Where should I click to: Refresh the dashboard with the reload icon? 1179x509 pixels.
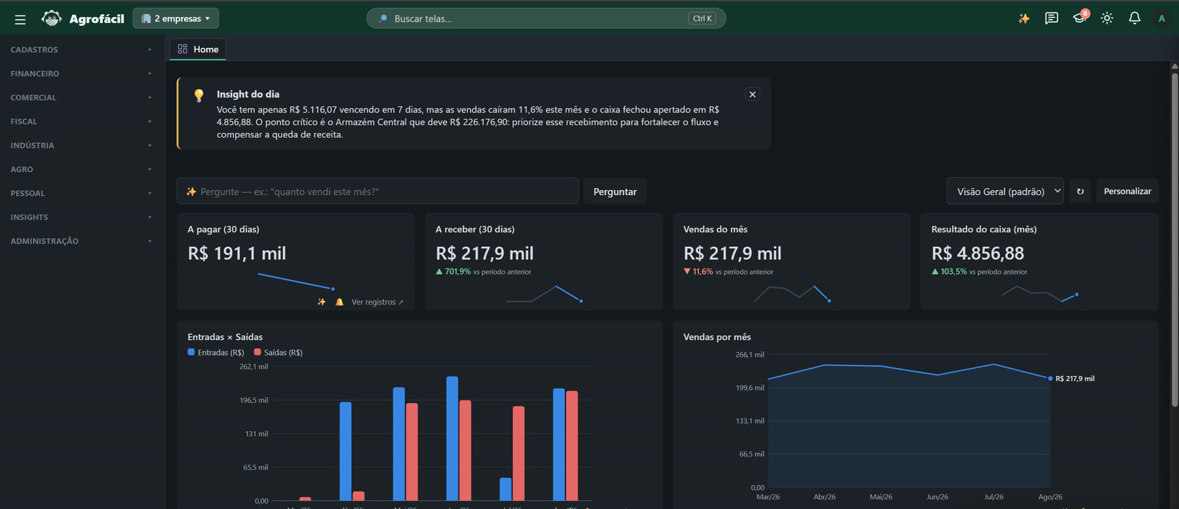(1080, 191)
